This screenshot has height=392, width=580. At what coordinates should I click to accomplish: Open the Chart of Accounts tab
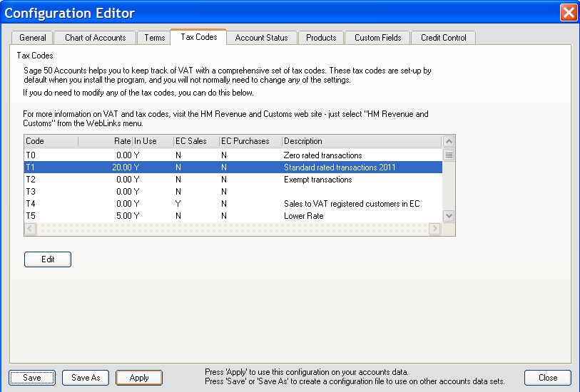[95, 38]
